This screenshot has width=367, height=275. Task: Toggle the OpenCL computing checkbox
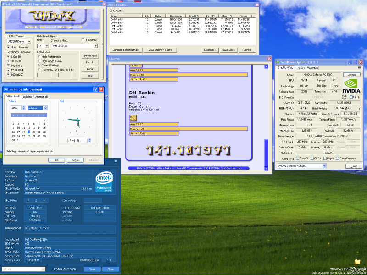pos(297,159)
